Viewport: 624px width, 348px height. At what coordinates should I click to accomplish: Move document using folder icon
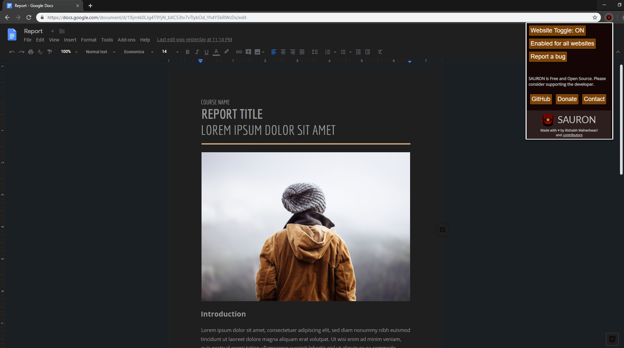[x=62, y=31]
